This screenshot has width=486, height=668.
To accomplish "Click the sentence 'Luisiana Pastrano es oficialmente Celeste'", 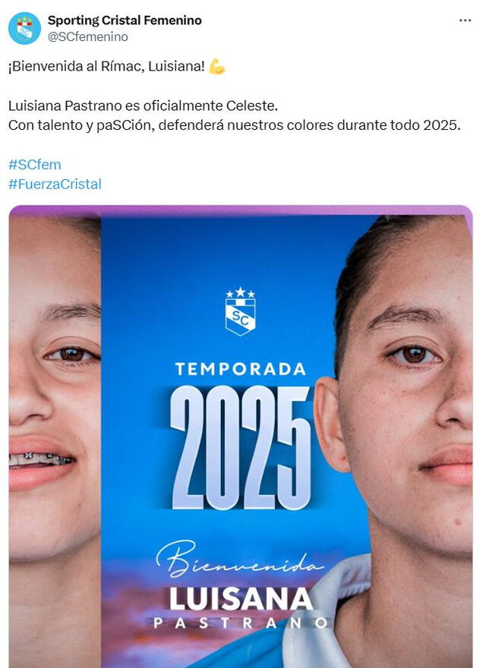I will point(143,106).
